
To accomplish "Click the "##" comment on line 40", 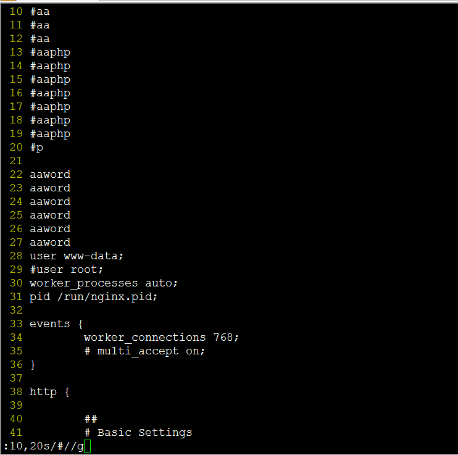I will tap(91, 419).
